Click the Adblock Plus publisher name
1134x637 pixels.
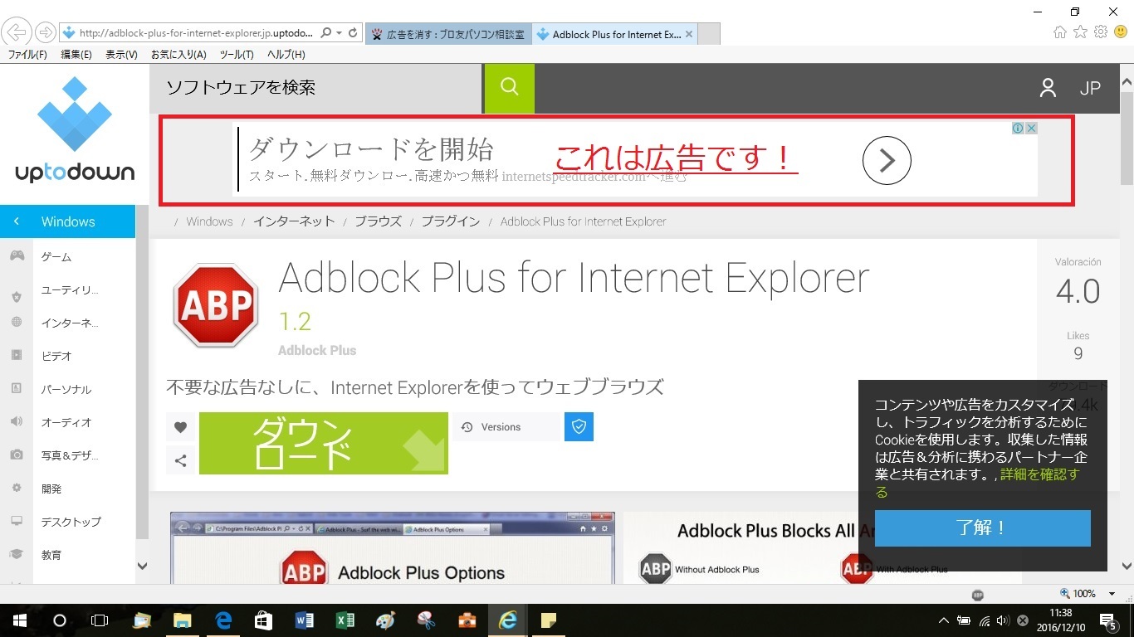317,350
